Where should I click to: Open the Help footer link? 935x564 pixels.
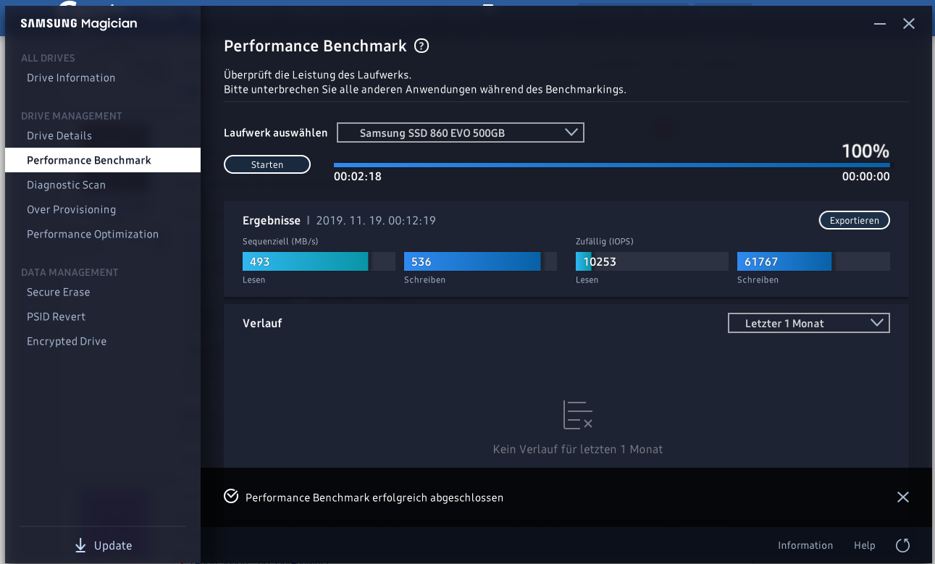[864, 545]
